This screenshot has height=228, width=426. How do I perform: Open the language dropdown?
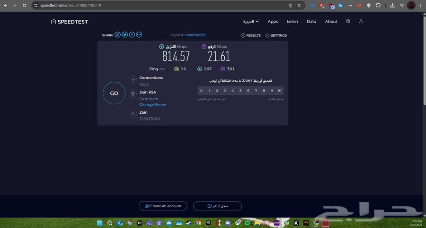[250, 21]
